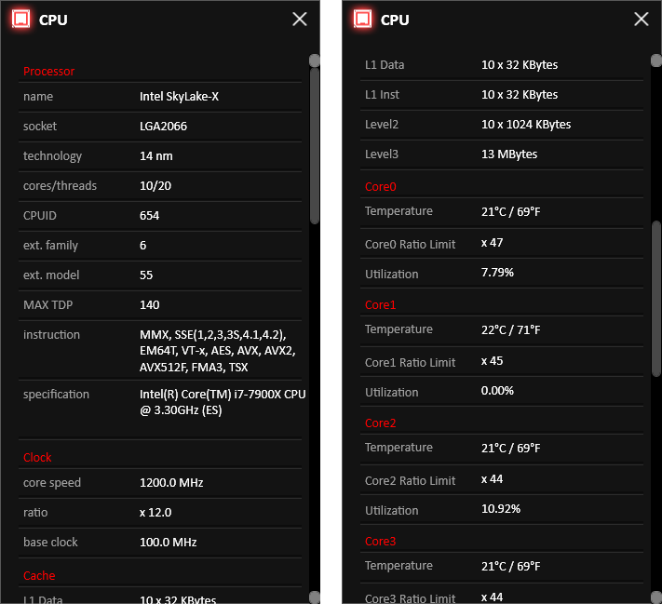Click the Level2 cache label

pyautogui.click(x=382, y=125)
